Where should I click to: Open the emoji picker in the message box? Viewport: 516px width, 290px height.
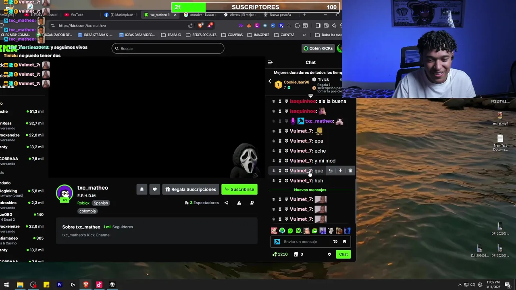tap(344, 242)
